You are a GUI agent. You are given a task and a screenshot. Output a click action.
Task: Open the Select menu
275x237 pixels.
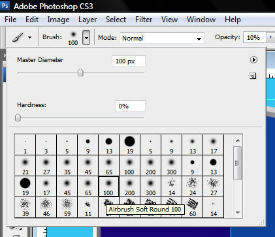pos(116,20)
